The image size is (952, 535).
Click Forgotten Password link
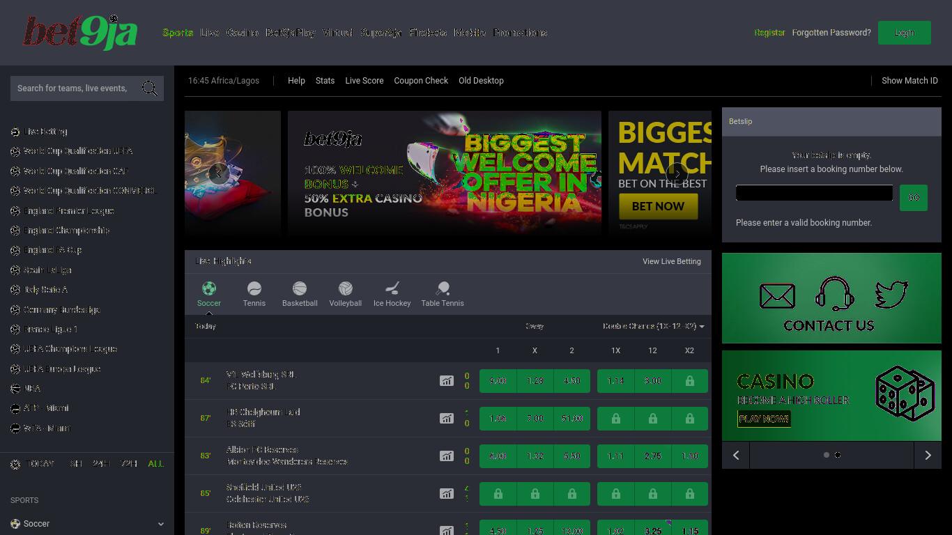(x=831, y=33)
